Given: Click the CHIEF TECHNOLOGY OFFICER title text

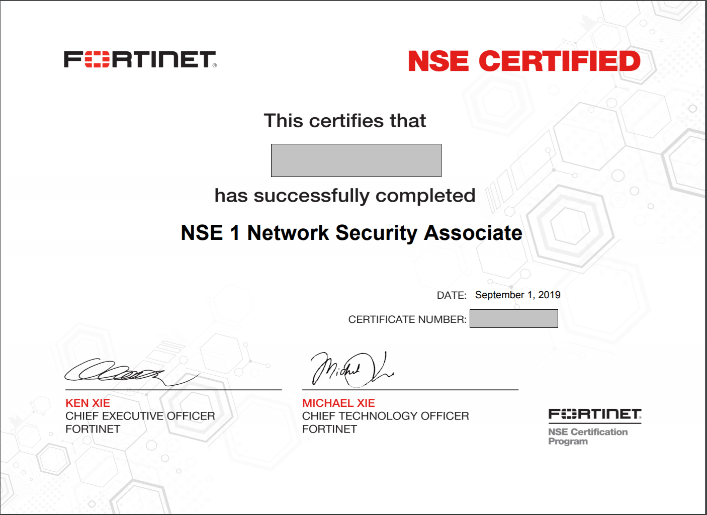Looking at the screenshot, I should (385, 416).
